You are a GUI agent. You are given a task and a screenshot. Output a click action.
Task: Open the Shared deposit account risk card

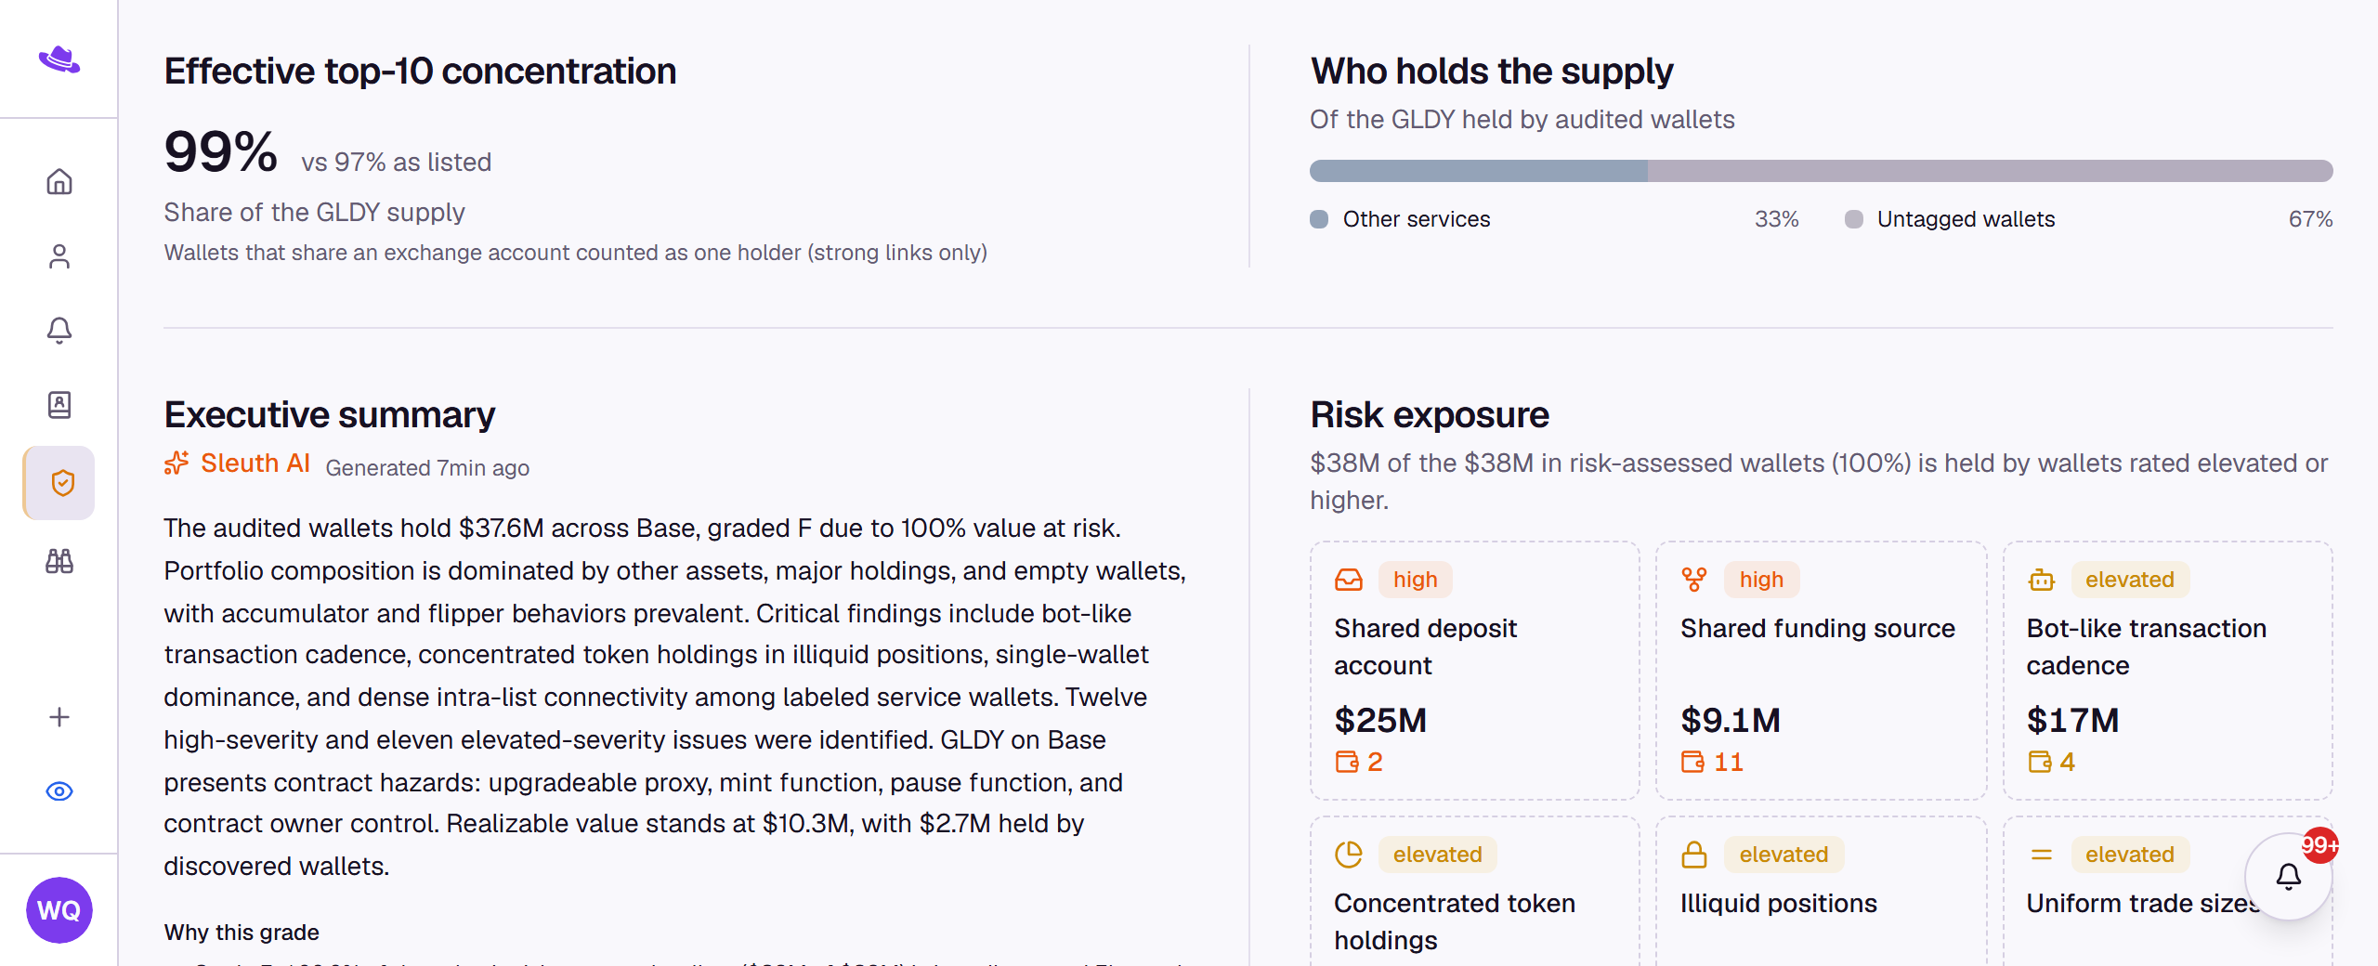(x=1475, y=670)
